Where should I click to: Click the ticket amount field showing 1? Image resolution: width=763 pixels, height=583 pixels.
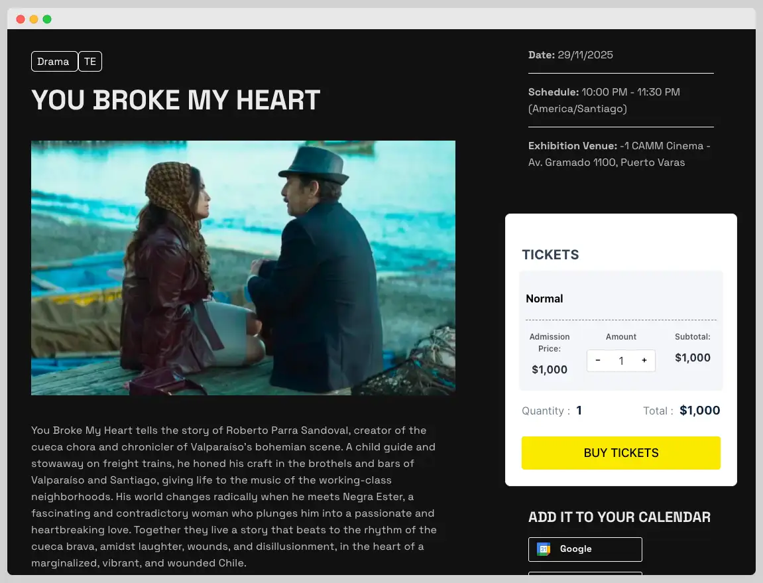(x=621, y=360)
